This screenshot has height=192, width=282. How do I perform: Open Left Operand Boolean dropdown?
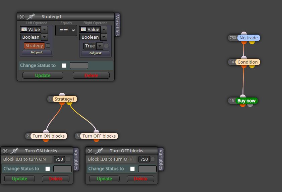[45, 37]
